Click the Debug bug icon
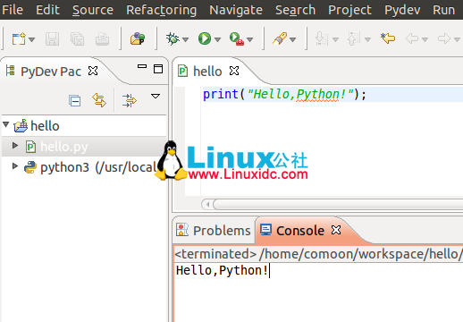The width and height of the screenshot is (463, 322). pyautogui.click(x=173, y=38)
